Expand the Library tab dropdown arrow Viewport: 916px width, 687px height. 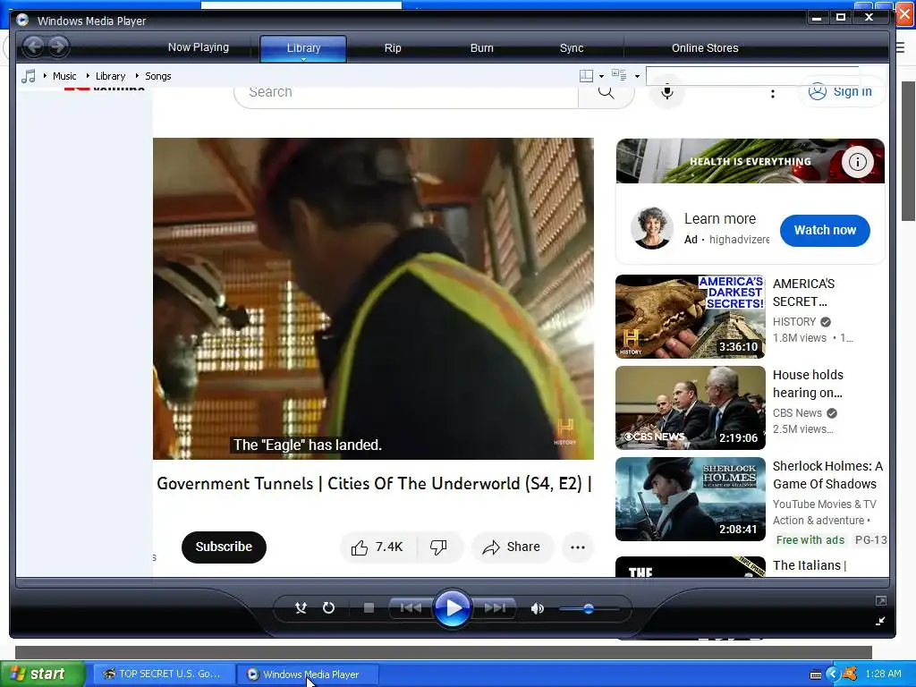pyautogui.click(x=303, y=59)
